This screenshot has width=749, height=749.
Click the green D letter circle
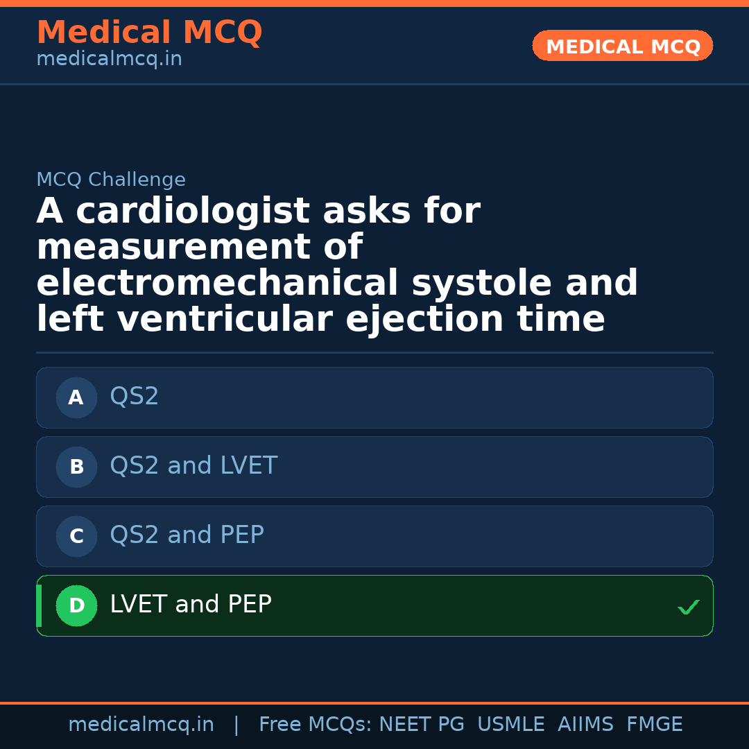(76, 605)
